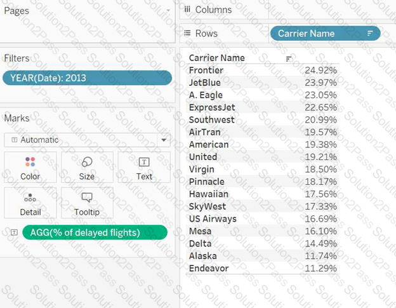Click the Detail marks card icon
Image resolution: width=396 pixels, height=308 pixels.
pos(30,198)
